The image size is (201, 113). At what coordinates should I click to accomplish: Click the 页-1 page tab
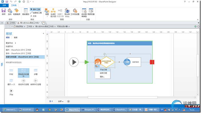(x=51, y=101)
